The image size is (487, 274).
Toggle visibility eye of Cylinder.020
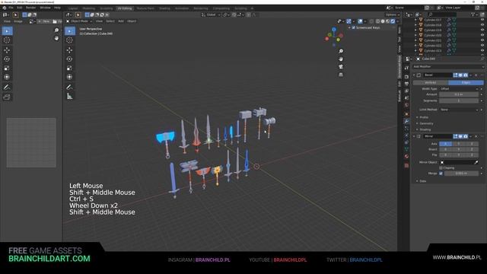click(x=482, y=35)
